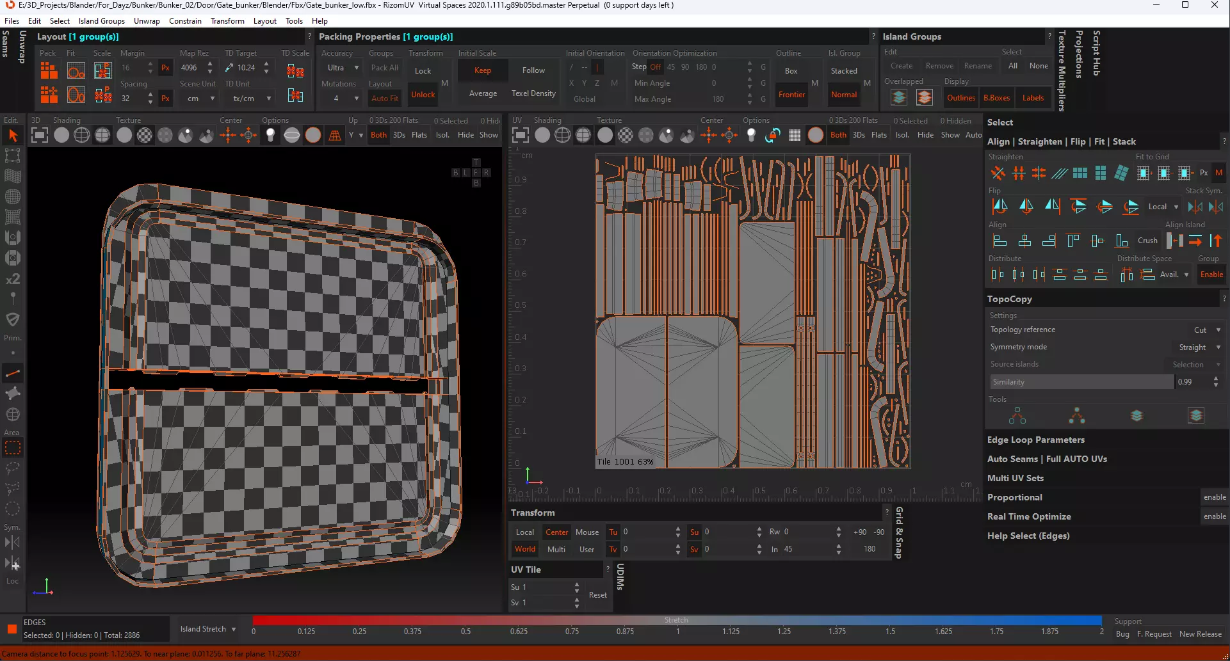Click the Map Rez 4096 input field
The image size is (1230, 661).
coord(190,68)
